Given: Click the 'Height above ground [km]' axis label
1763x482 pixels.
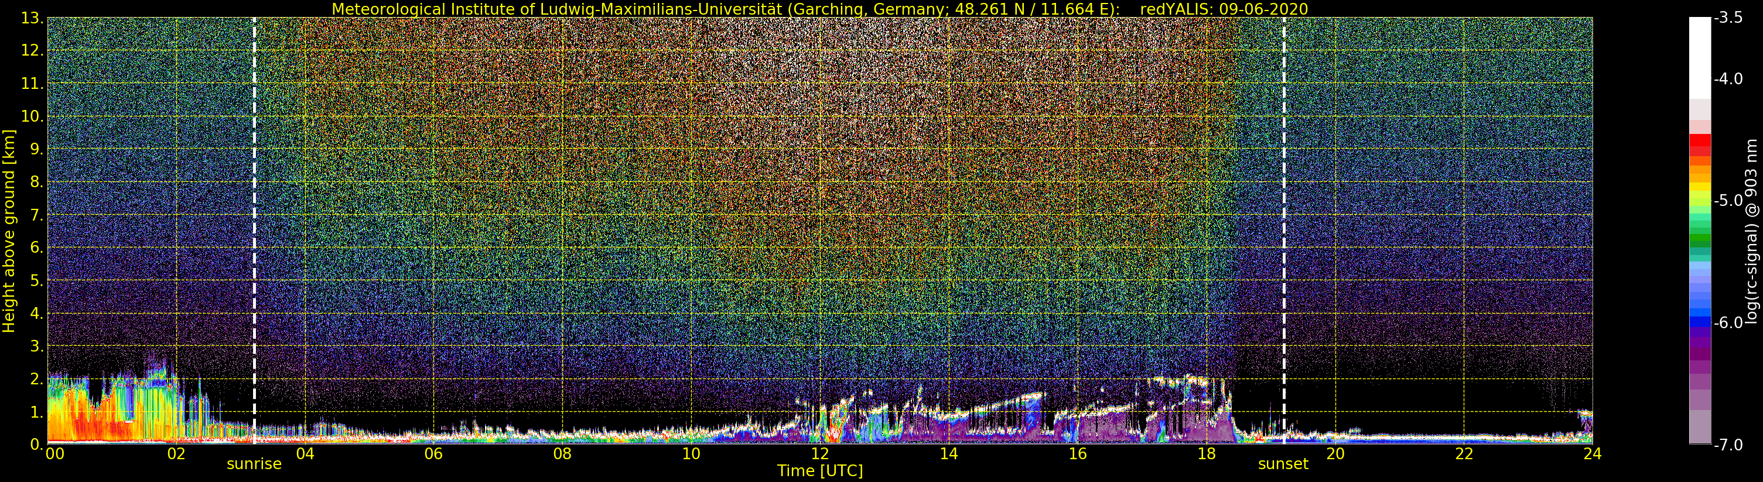Looking at the screenshot, I should 9,231.
